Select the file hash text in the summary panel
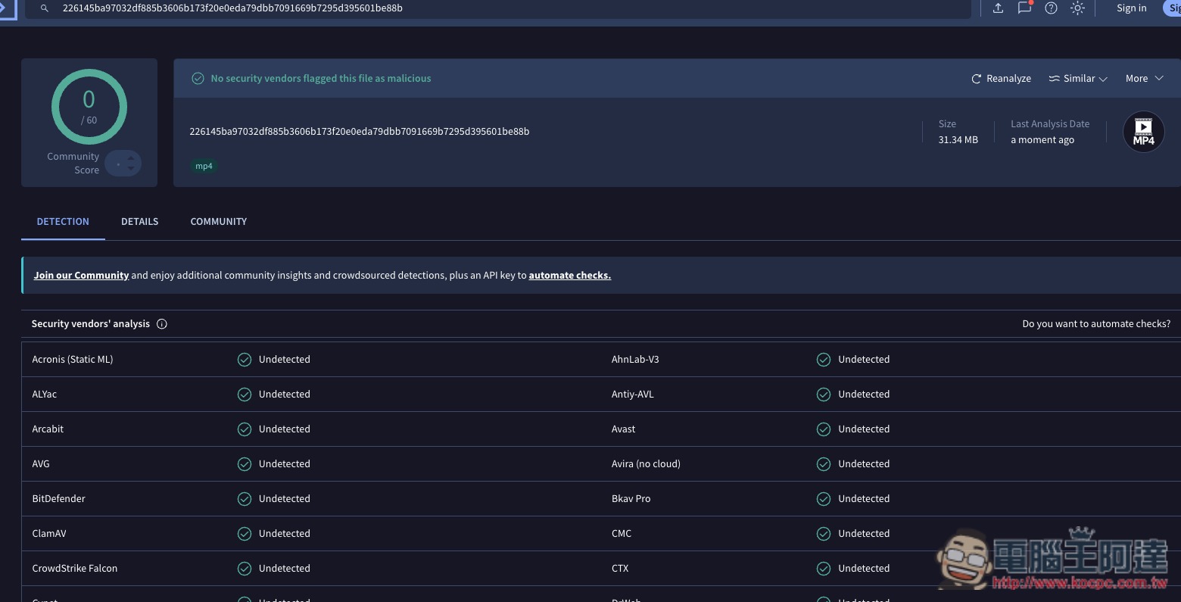This screenshot has width=1181, height=602. [360, 132]
